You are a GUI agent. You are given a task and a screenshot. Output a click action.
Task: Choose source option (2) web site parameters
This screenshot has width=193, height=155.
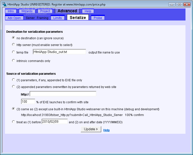click(14, 87)
